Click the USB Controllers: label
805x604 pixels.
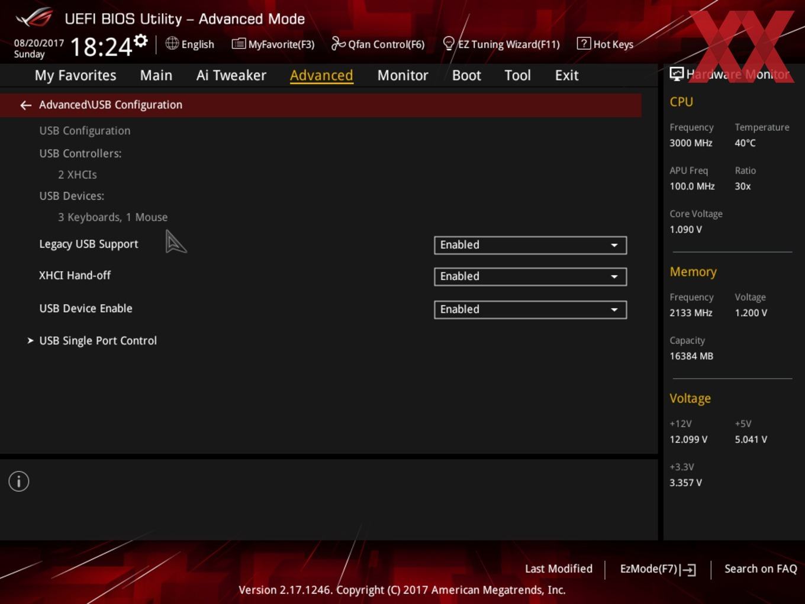80,153
